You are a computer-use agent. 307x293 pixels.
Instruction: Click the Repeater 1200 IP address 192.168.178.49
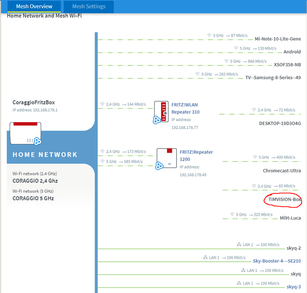coord(193,175)
